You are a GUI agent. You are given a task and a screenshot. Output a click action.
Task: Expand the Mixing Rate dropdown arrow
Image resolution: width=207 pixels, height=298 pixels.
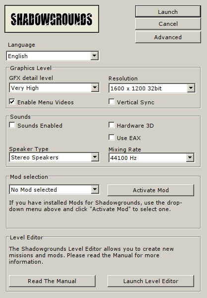(190, 157)
